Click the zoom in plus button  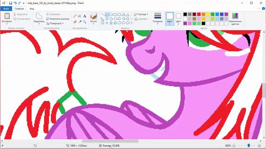click(259, 145)
